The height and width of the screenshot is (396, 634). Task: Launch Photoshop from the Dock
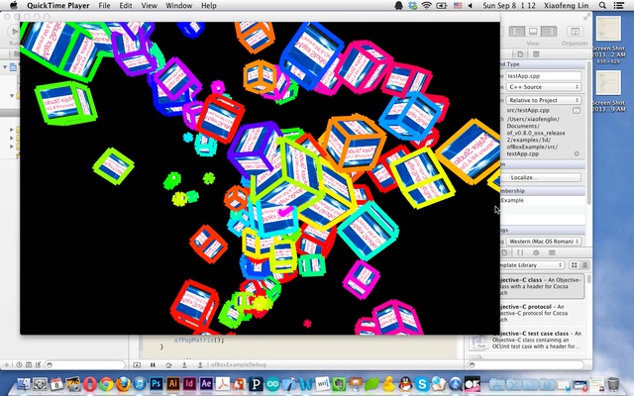pos(157,383)
